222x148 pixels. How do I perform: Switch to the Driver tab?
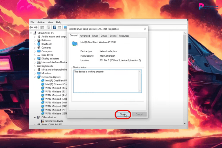tap(95, 36)
